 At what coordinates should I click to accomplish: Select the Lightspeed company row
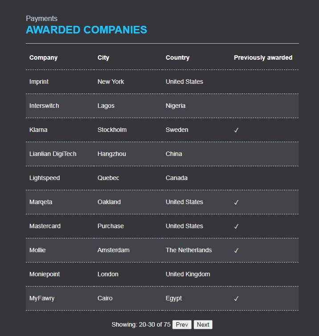point(44,178)
